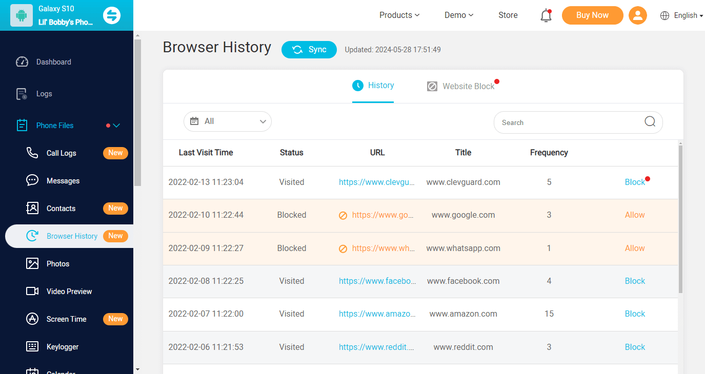Viewport: 705px width, 374px height.
Task: Open the All date filter dropdown
Action: coord(228,121)
